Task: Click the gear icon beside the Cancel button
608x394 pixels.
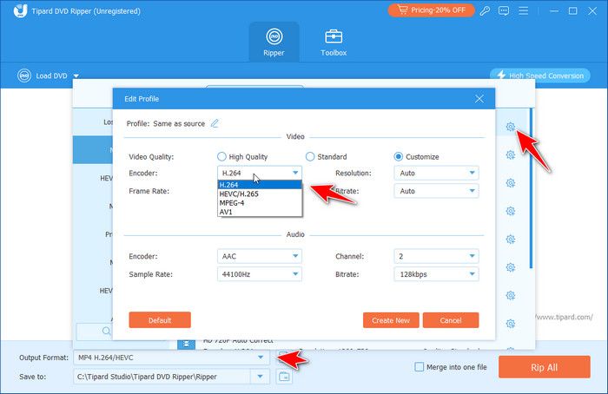Action: coord(511,324)
